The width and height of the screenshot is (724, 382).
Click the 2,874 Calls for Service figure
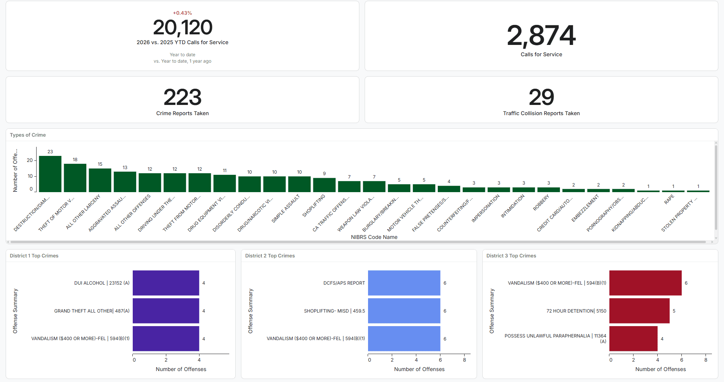click(541, 36)
